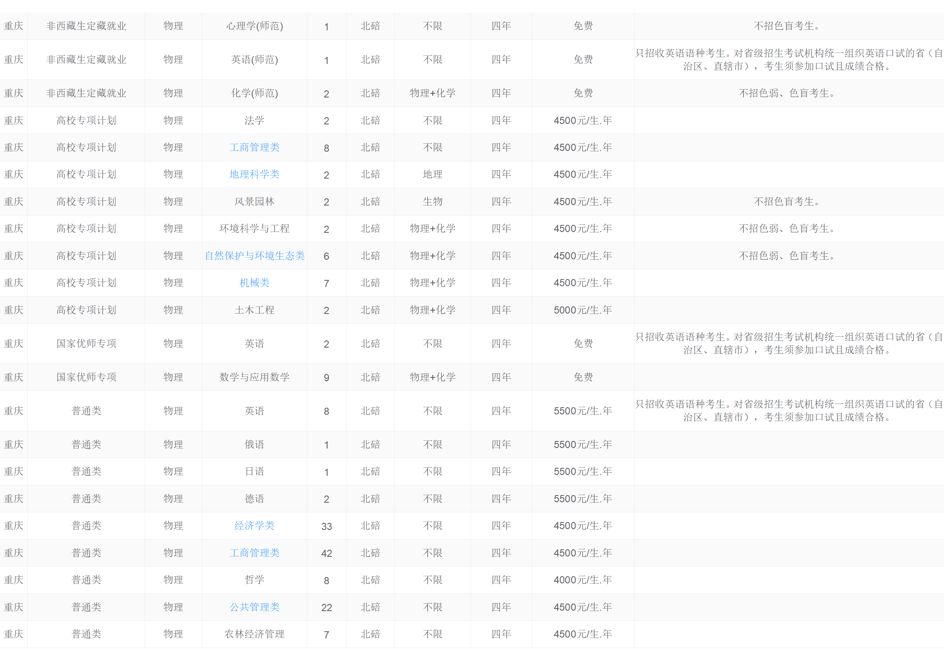Click the 环境科学与工程 major cell

coord(254,229)
